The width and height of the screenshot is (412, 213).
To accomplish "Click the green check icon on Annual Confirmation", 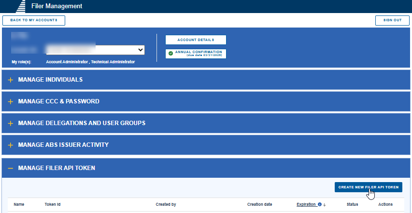I will [x=170, y=53].
